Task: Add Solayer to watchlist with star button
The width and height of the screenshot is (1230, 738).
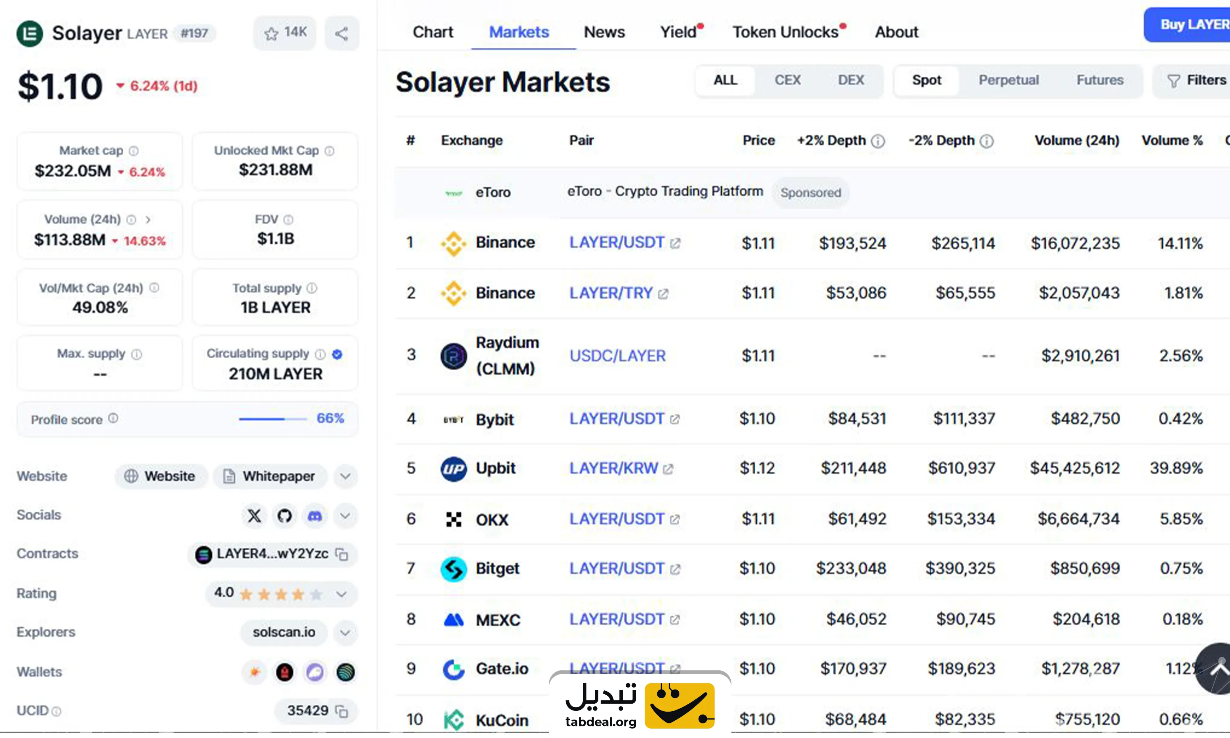Action: [285, 33]
